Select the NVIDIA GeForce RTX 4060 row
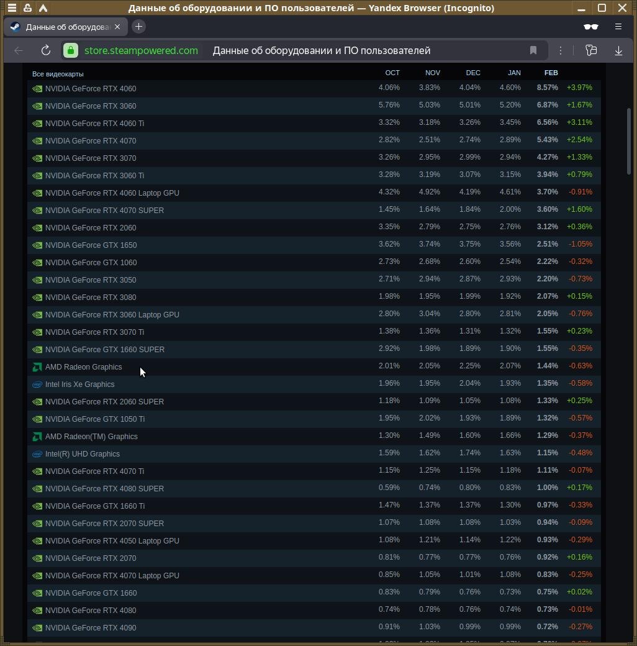Viewport: 637px width, 646px height. [314, 88]
